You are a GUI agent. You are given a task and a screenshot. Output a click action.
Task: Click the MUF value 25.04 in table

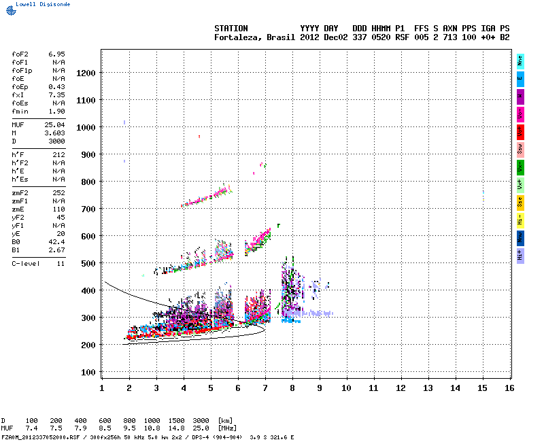tap(54, 125)
